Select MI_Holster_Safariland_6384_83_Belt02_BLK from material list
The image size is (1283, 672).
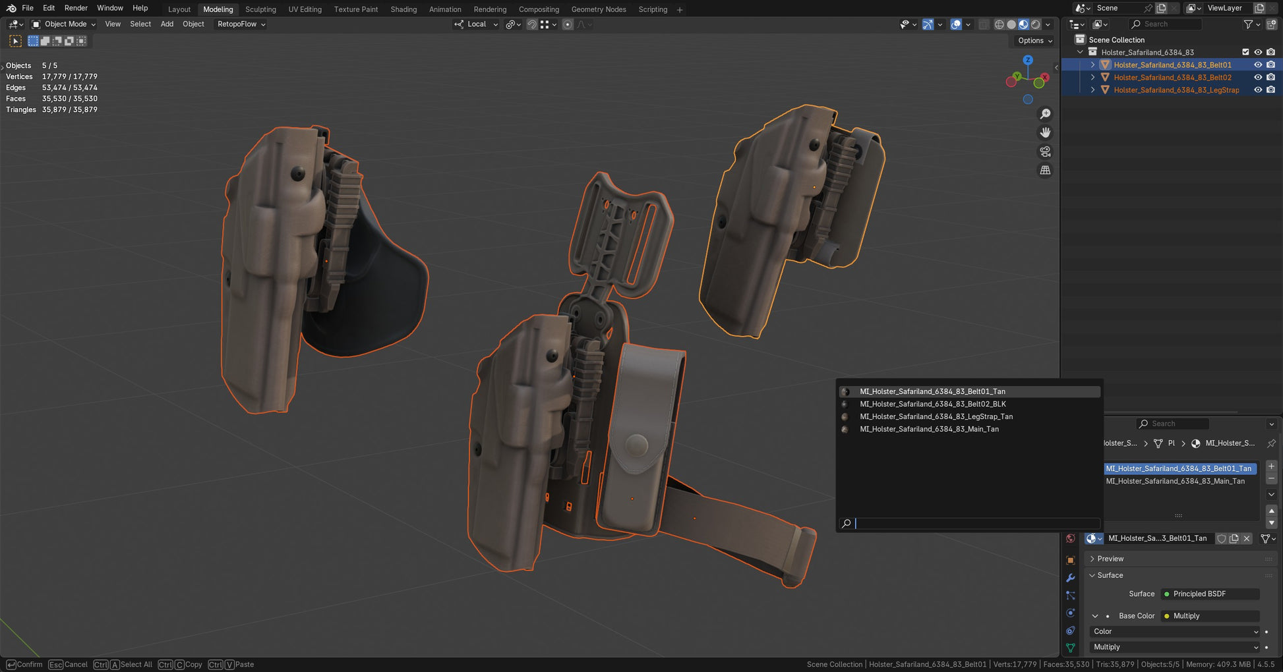932,404
